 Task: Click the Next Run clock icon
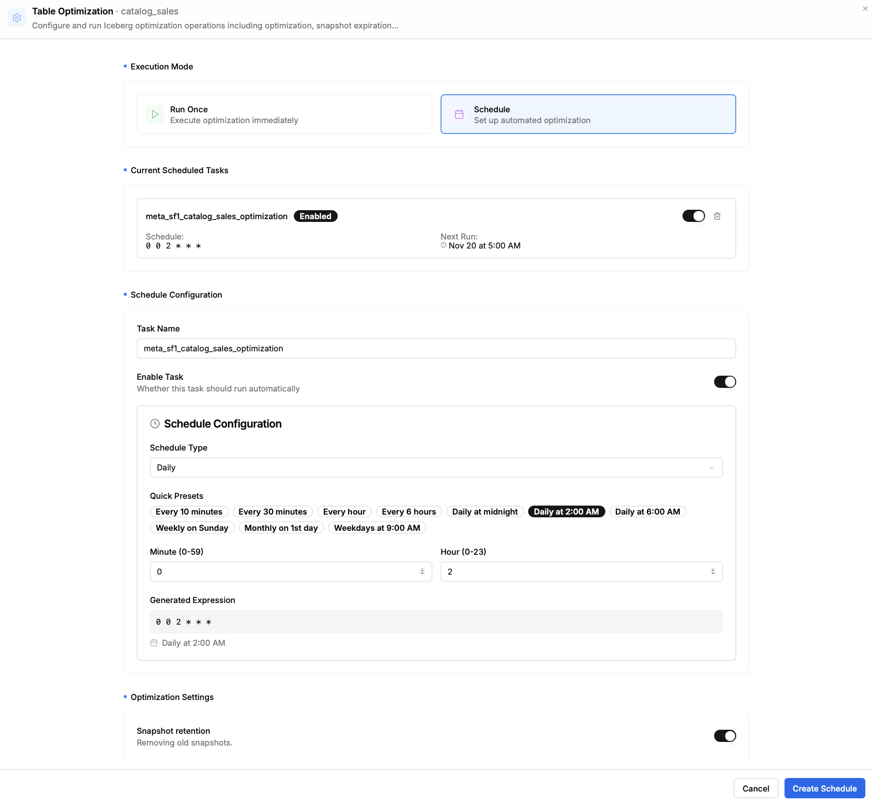tap(444, 245)
